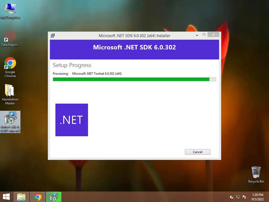Click the installer icon in the taskbar
The width and height of the screenshot is (269, 202).
pyautogui.click(x=54, y=197)
